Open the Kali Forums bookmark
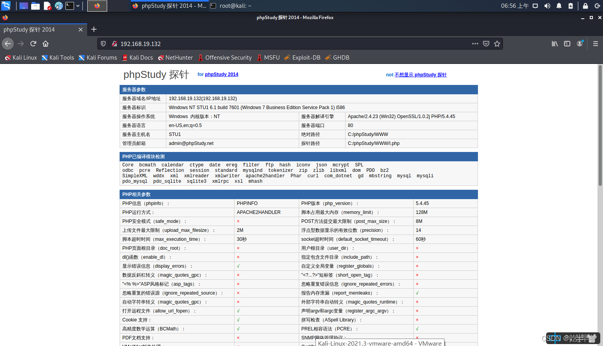This screenshot has width=603, height=346. [98, 58]
